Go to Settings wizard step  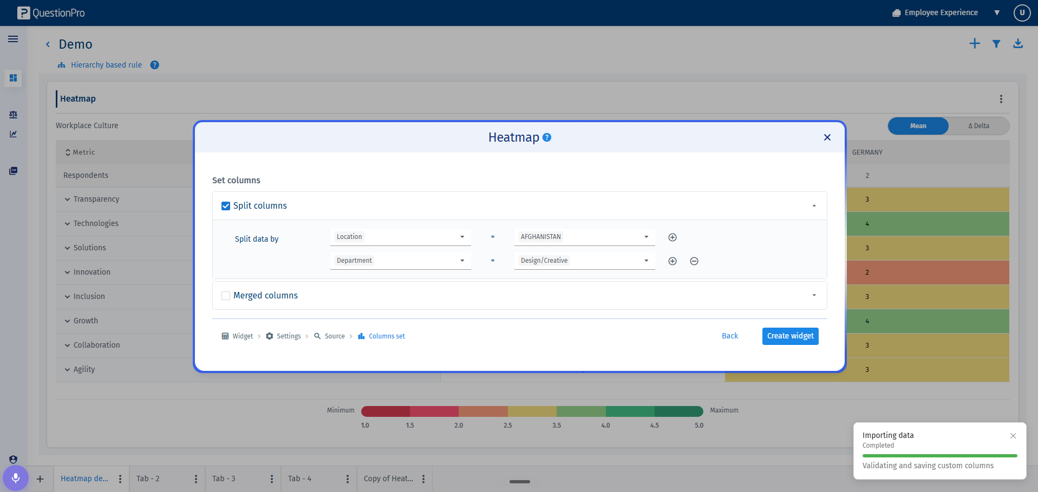coord(283,336)
